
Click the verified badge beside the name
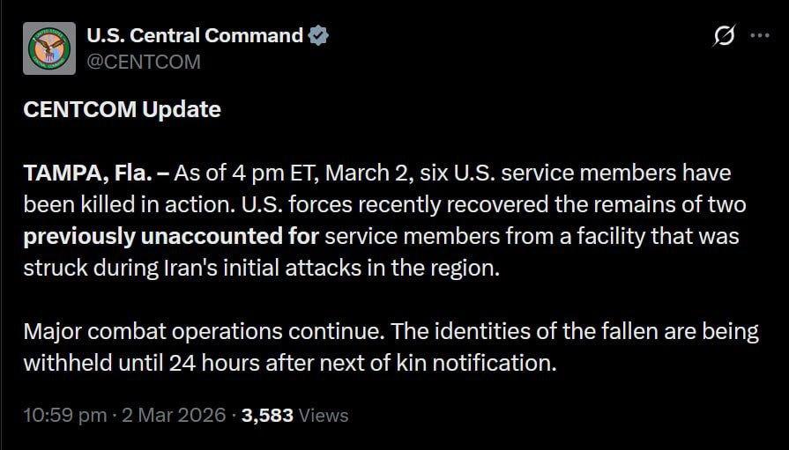[x=318, y=36]
